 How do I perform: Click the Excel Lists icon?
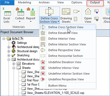click(8, 13)
